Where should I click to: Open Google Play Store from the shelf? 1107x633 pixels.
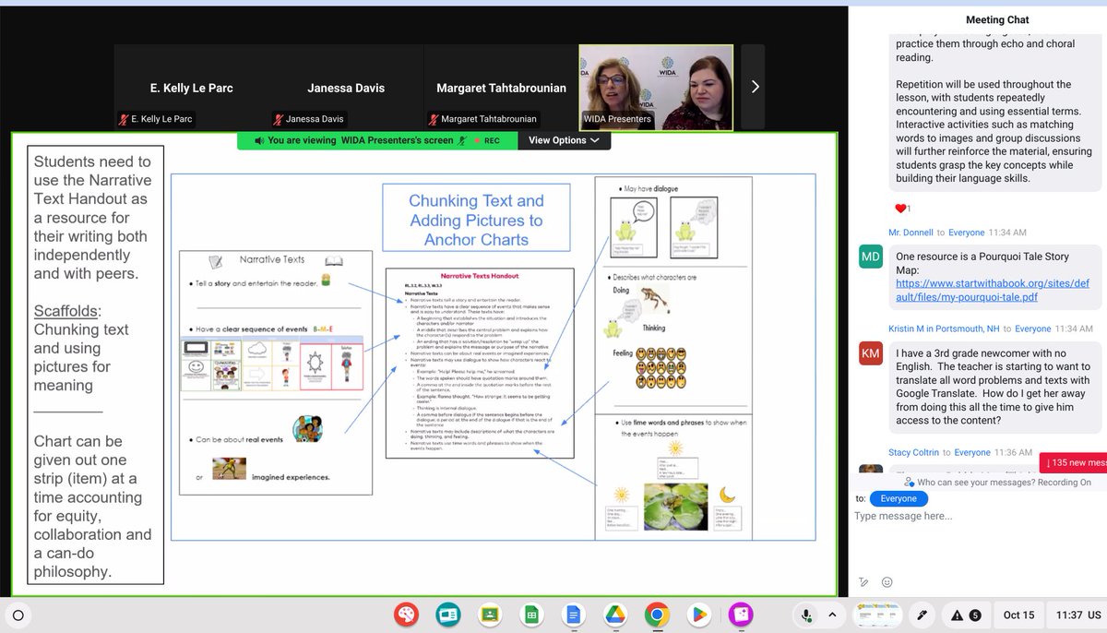698,615
